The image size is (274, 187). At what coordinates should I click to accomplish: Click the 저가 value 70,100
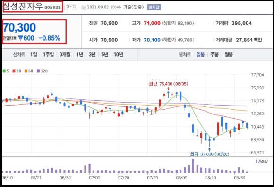click(x=152, y=40)
